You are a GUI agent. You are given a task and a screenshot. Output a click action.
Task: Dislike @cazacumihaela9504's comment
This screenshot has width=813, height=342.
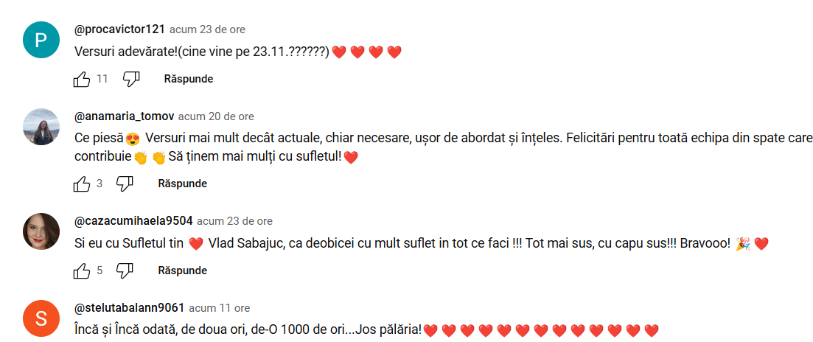(125, 271)
